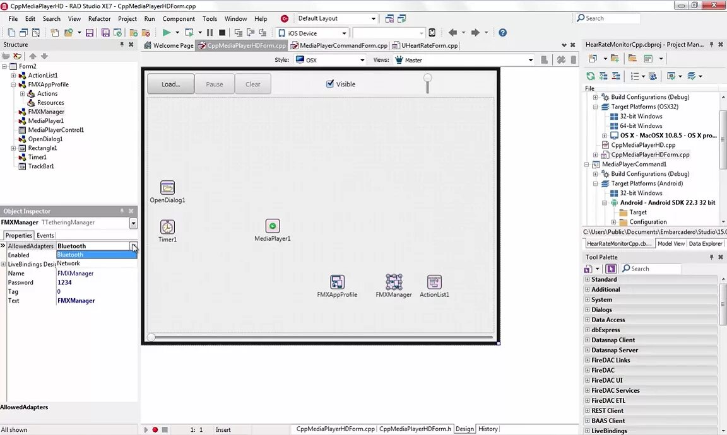Switch to the MediaPlayerCommandForm.cpp tab
Viewport: 727px width, 435px height.
[339, 45]
